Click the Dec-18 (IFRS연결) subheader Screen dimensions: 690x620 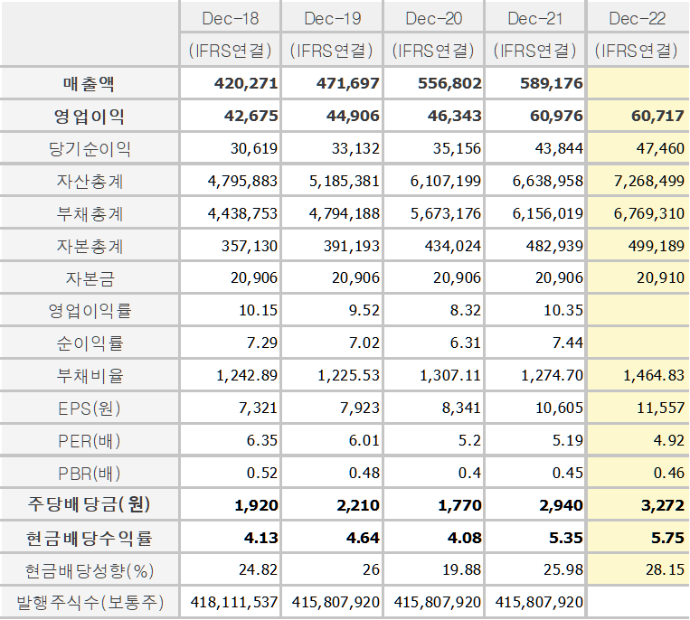click(230, 51)
